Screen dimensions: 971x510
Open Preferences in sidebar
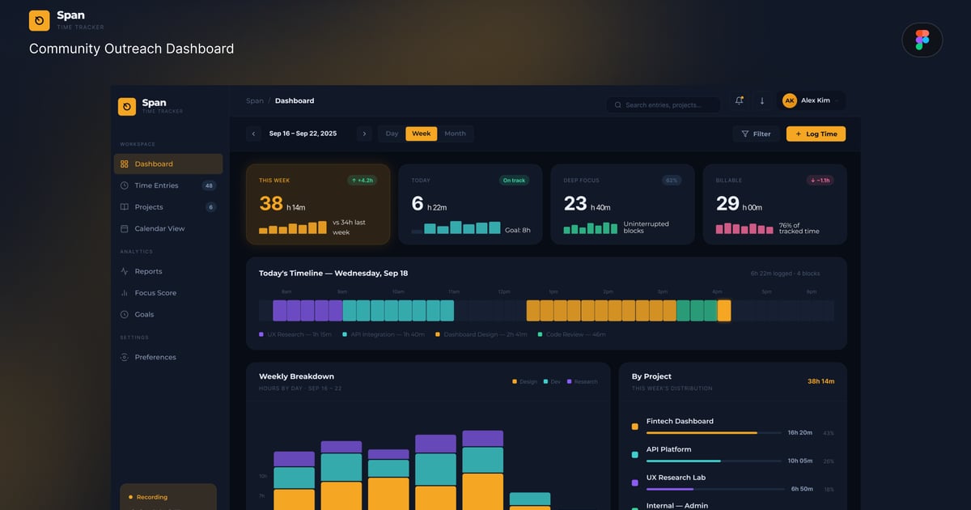point(168,357)
